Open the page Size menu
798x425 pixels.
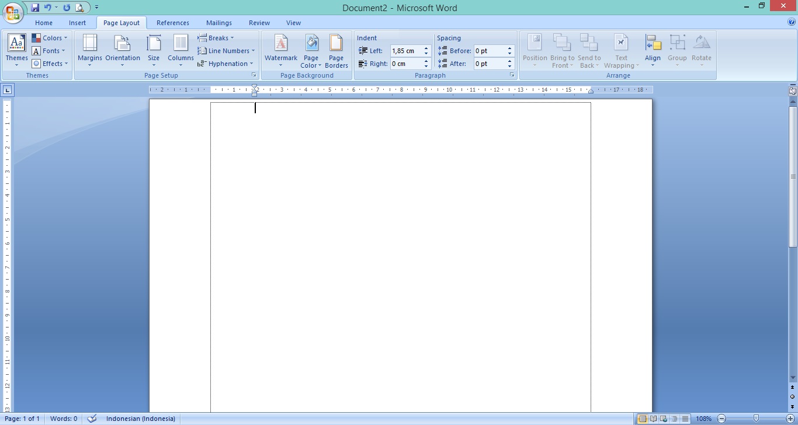154,50
